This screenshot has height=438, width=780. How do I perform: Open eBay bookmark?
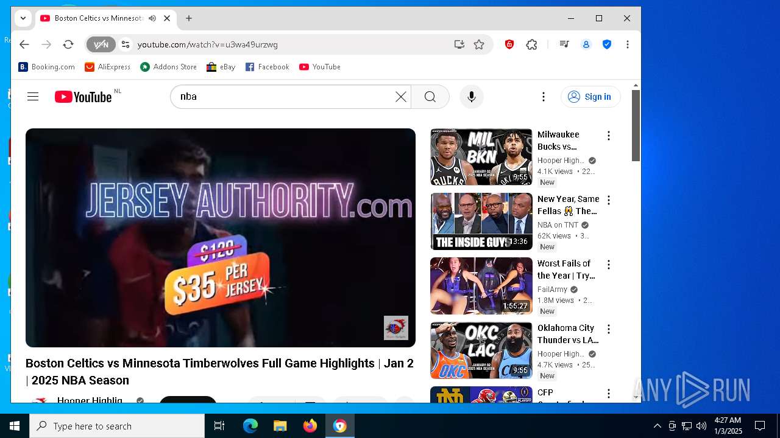pos(221,67)
